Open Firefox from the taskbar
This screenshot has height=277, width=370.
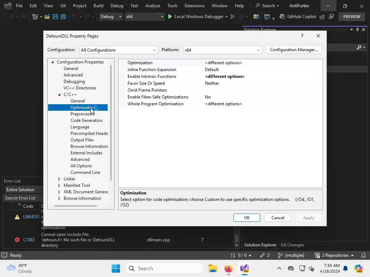coord(228,268)
